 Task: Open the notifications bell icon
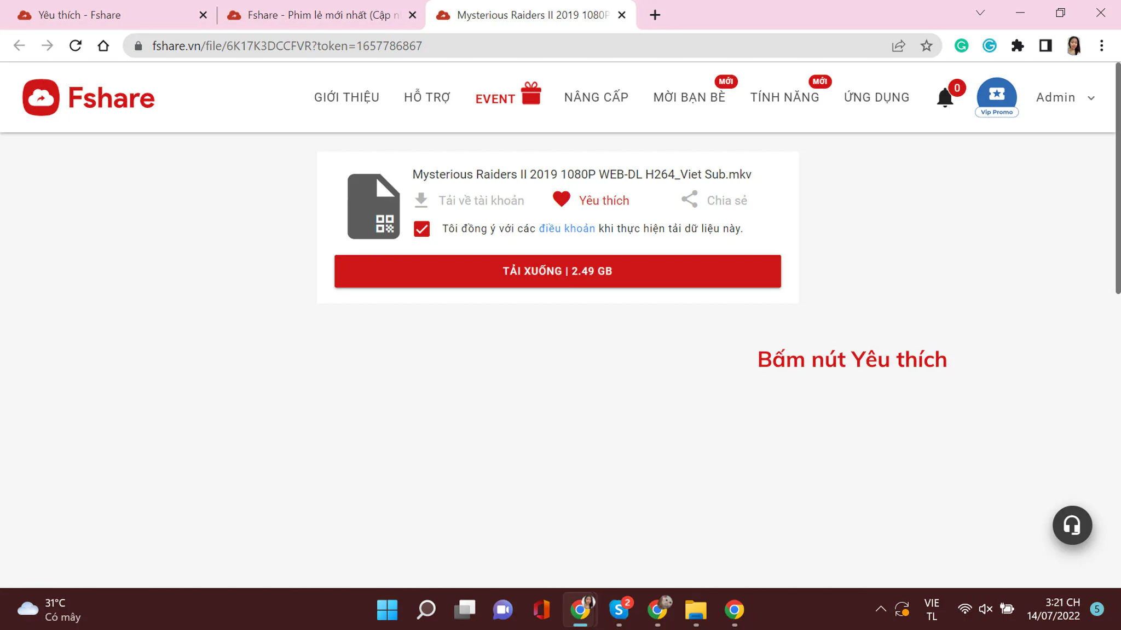[x=945, y=97]
